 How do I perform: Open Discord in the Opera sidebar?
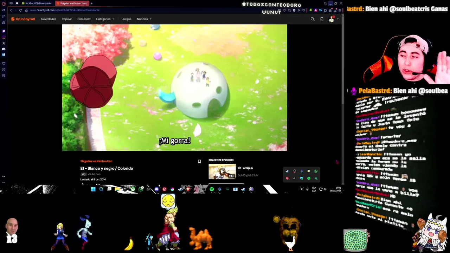4,49
